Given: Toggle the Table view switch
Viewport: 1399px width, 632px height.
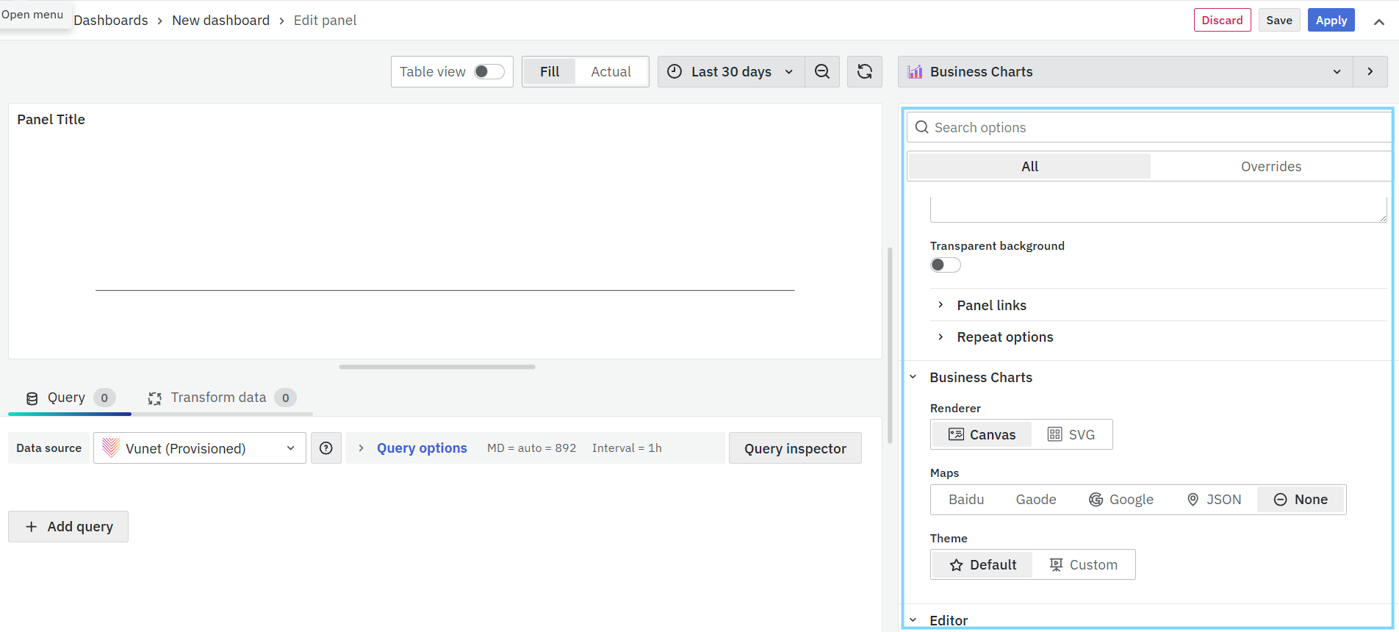Looking at the screenshot, I should 489,72.
